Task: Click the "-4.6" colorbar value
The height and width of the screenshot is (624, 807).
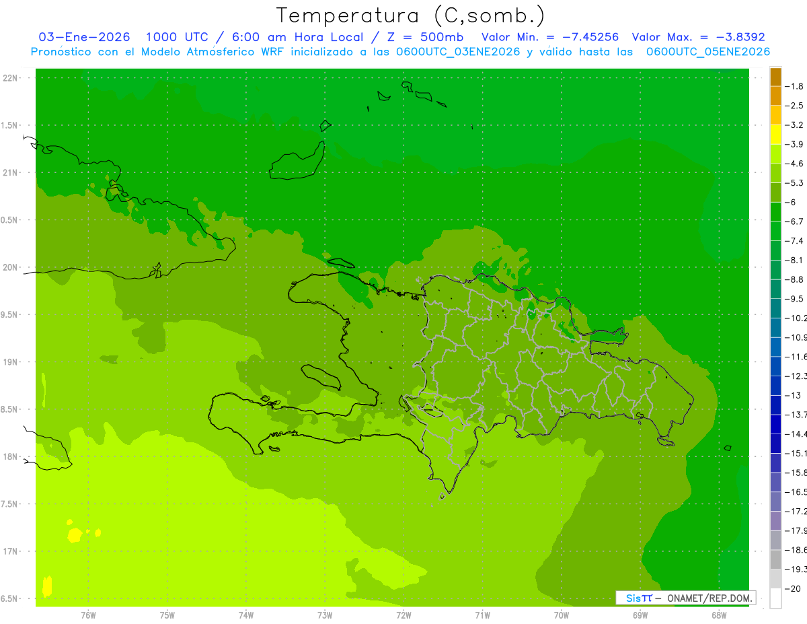Action: point(794,164)
